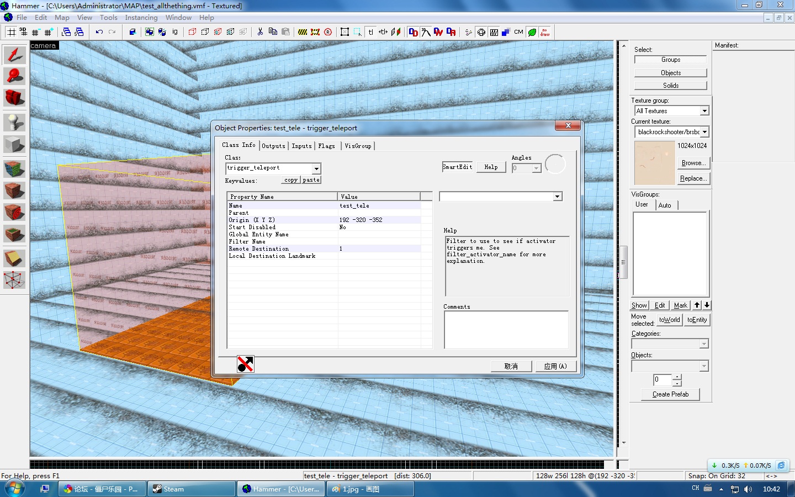Switch VisGroups to Auto tab
This screenshot has width=795, height=497.
click(x=665, y=205)
